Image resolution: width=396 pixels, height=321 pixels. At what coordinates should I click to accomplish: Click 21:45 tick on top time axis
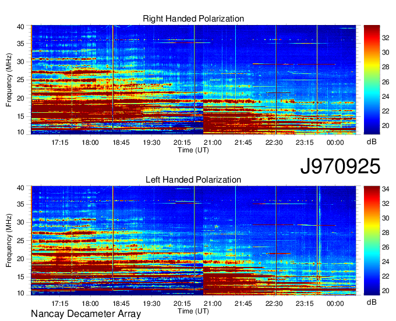[x=243, y=142]
